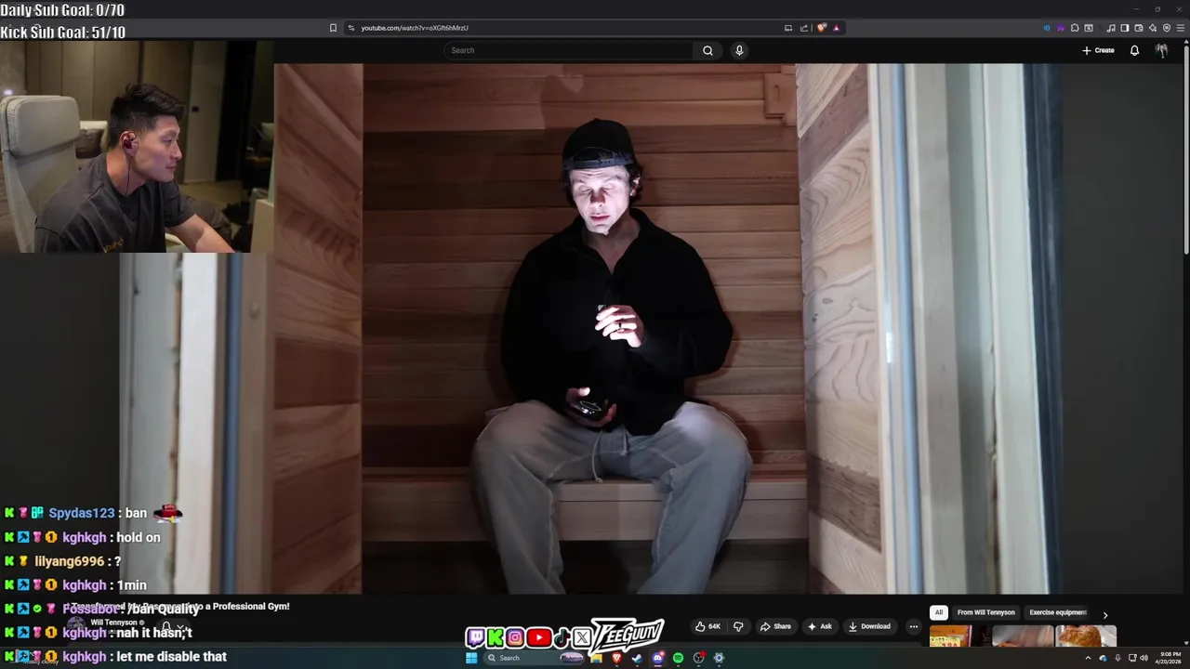Open Brave Wallet icon

tap(1139, 28)
